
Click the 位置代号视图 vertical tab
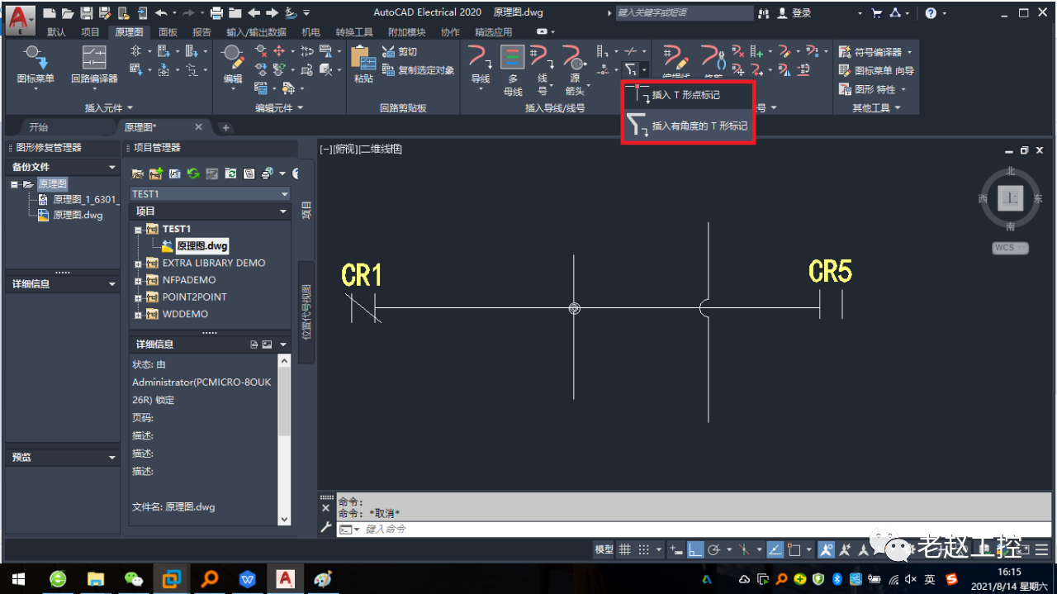306,312
